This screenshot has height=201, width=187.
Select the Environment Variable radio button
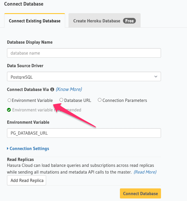pos(9,100)
